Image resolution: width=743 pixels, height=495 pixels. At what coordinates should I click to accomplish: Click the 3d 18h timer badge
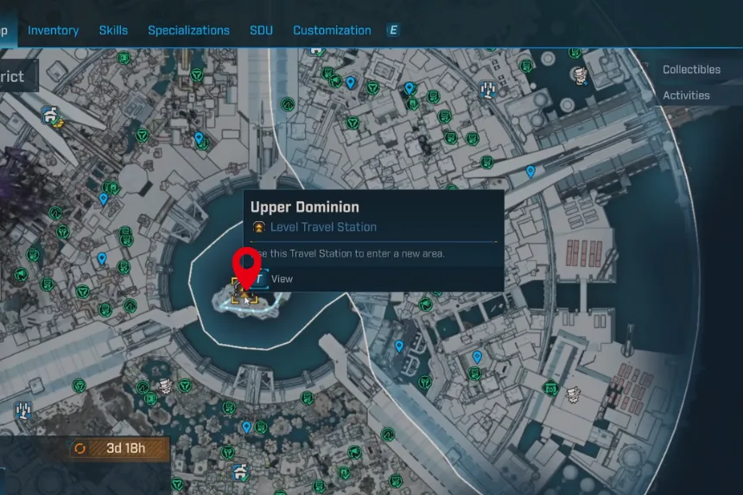(120, 448)
